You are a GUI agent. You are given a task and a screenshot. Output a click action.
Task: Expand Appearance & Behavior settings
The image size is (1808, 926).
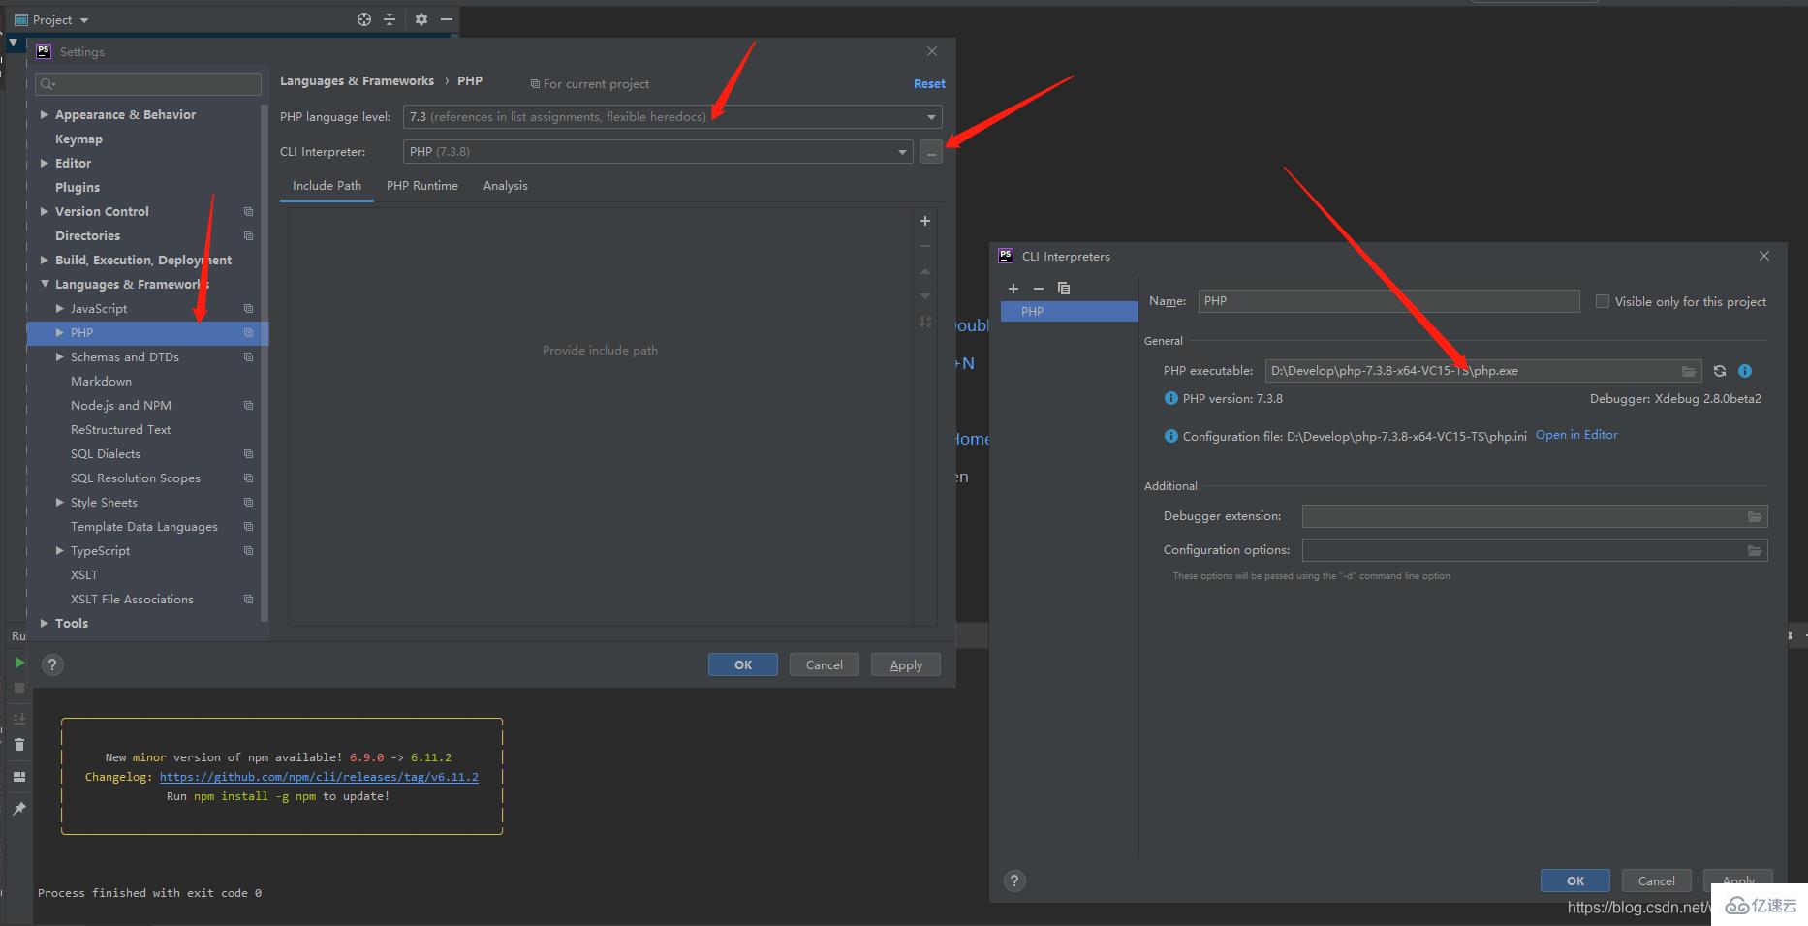(x=45, y=114)
